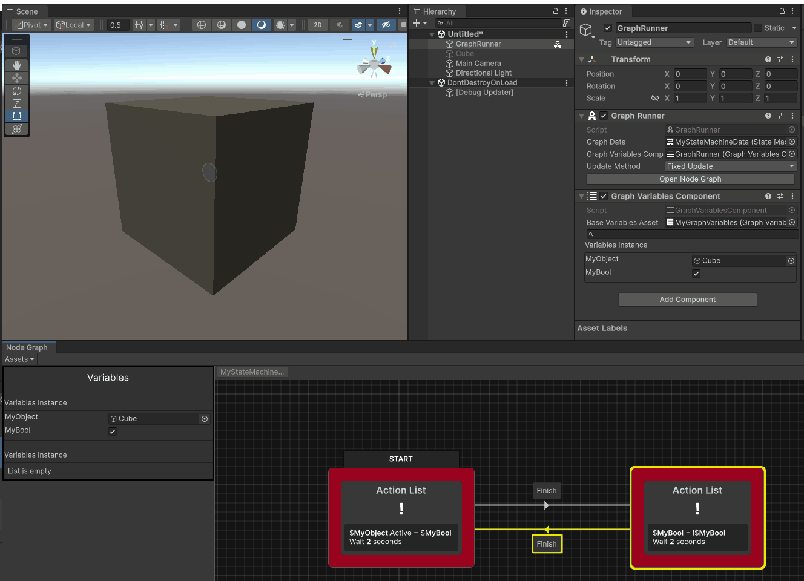Collapse the Transform component section
This screenshot has width=804, height=581.
(581, 59)
